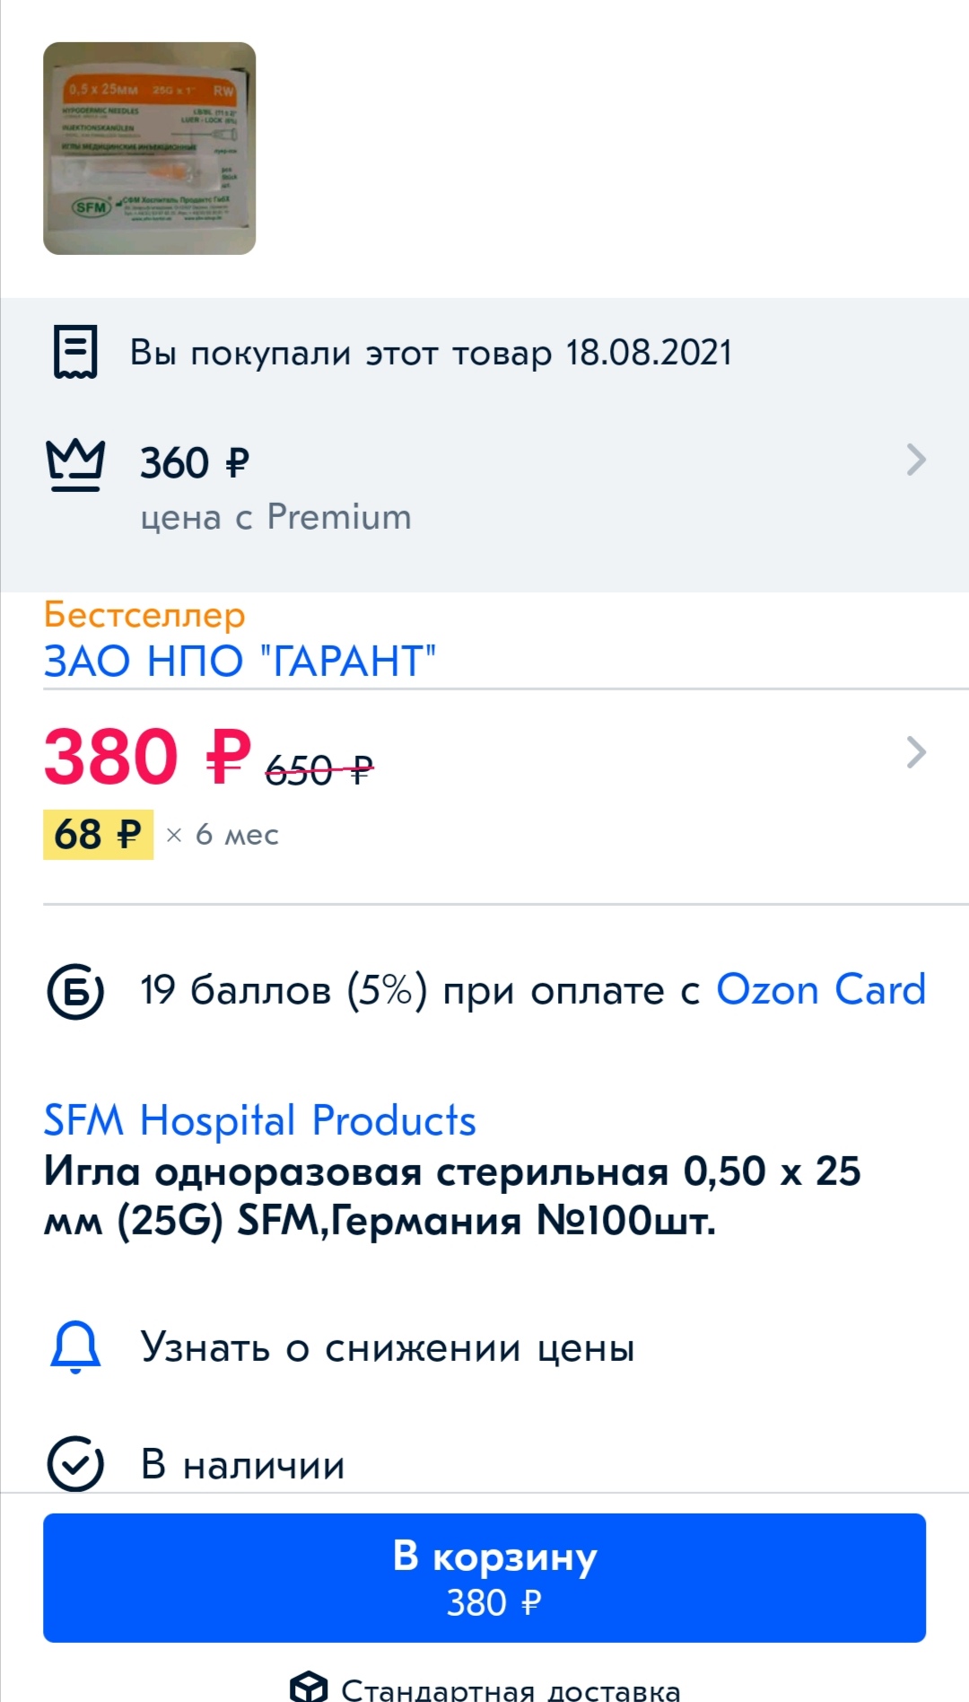Tap the Premium crown icon
The width and height of the screenshot is (969, 1702).
(75, 465)
